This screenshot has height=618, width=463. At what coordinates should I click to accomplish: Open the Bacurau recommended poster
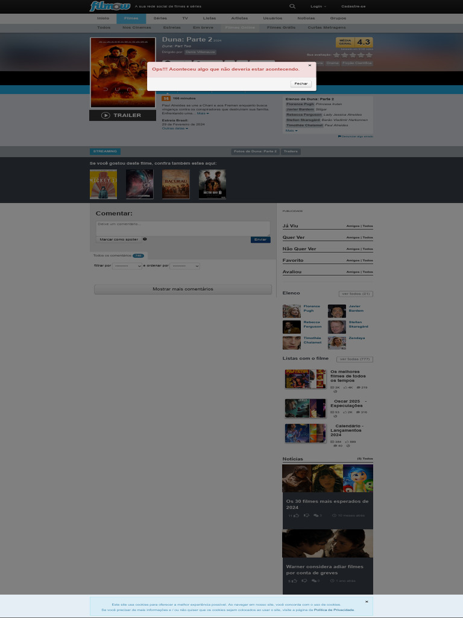(176, 184)
